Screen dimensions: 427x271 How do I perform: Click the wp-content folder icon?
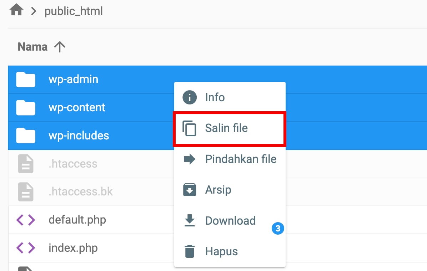pos(26,108)
